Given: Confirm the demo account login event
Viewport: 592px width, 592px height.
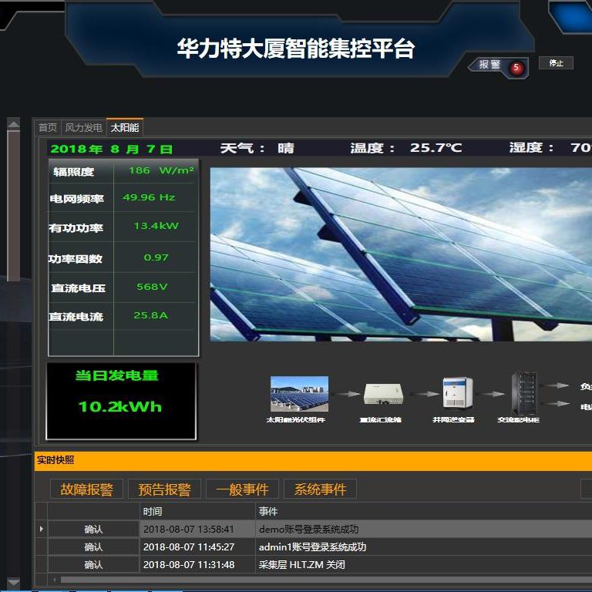Looking at the screenshot, I should click(x=93, y=530).
